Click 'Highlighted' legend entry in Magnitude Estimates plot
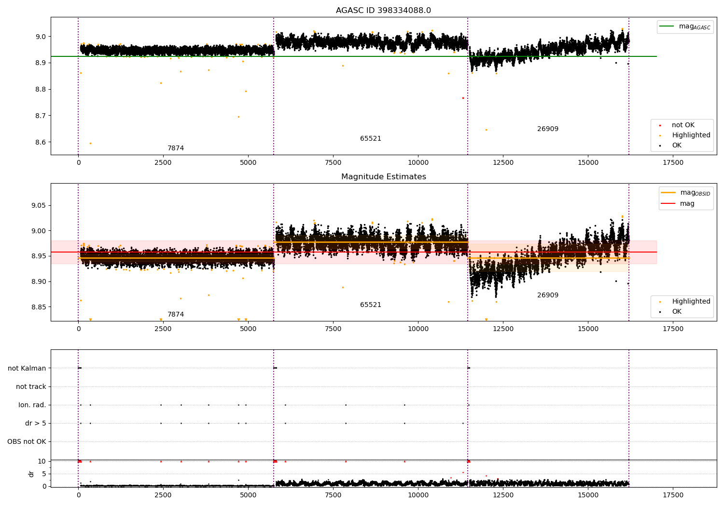Image resolution: width=724 pixels, height=506 pixels. (691, 302)
